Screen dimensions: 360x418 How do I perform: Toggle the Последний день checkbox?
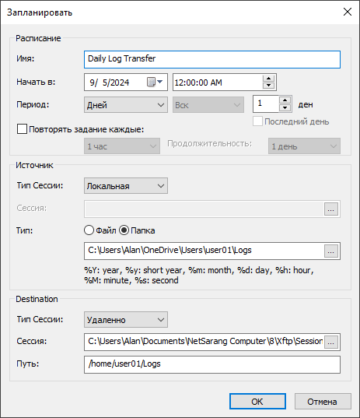[x=257, y=121]
